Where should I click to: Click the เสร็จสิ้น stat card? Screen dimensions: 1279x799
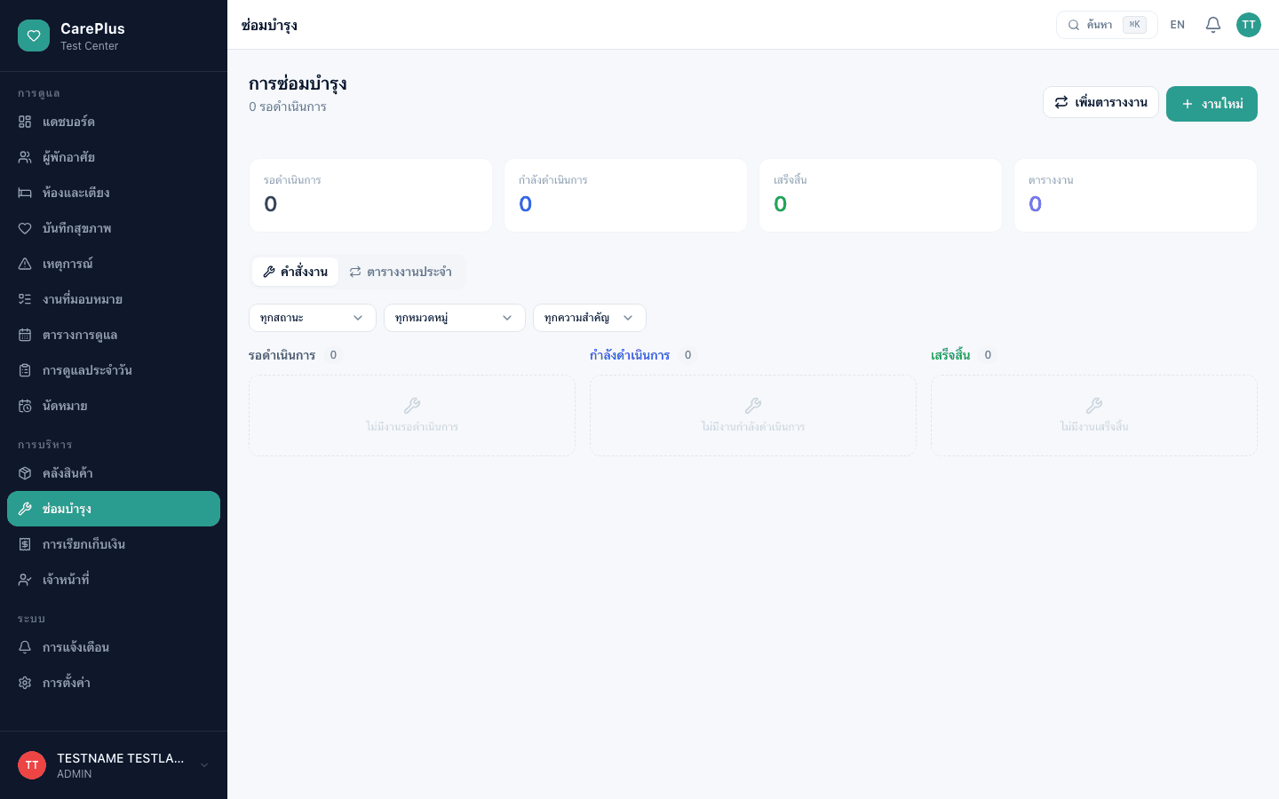pyautogui.click(x=880, y=195)
